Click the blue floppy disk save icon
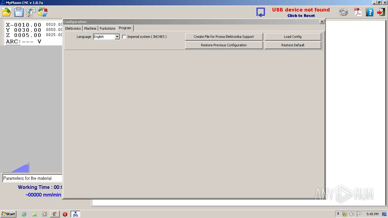Viewport: 388px width, 218px height. click(19, 12)
